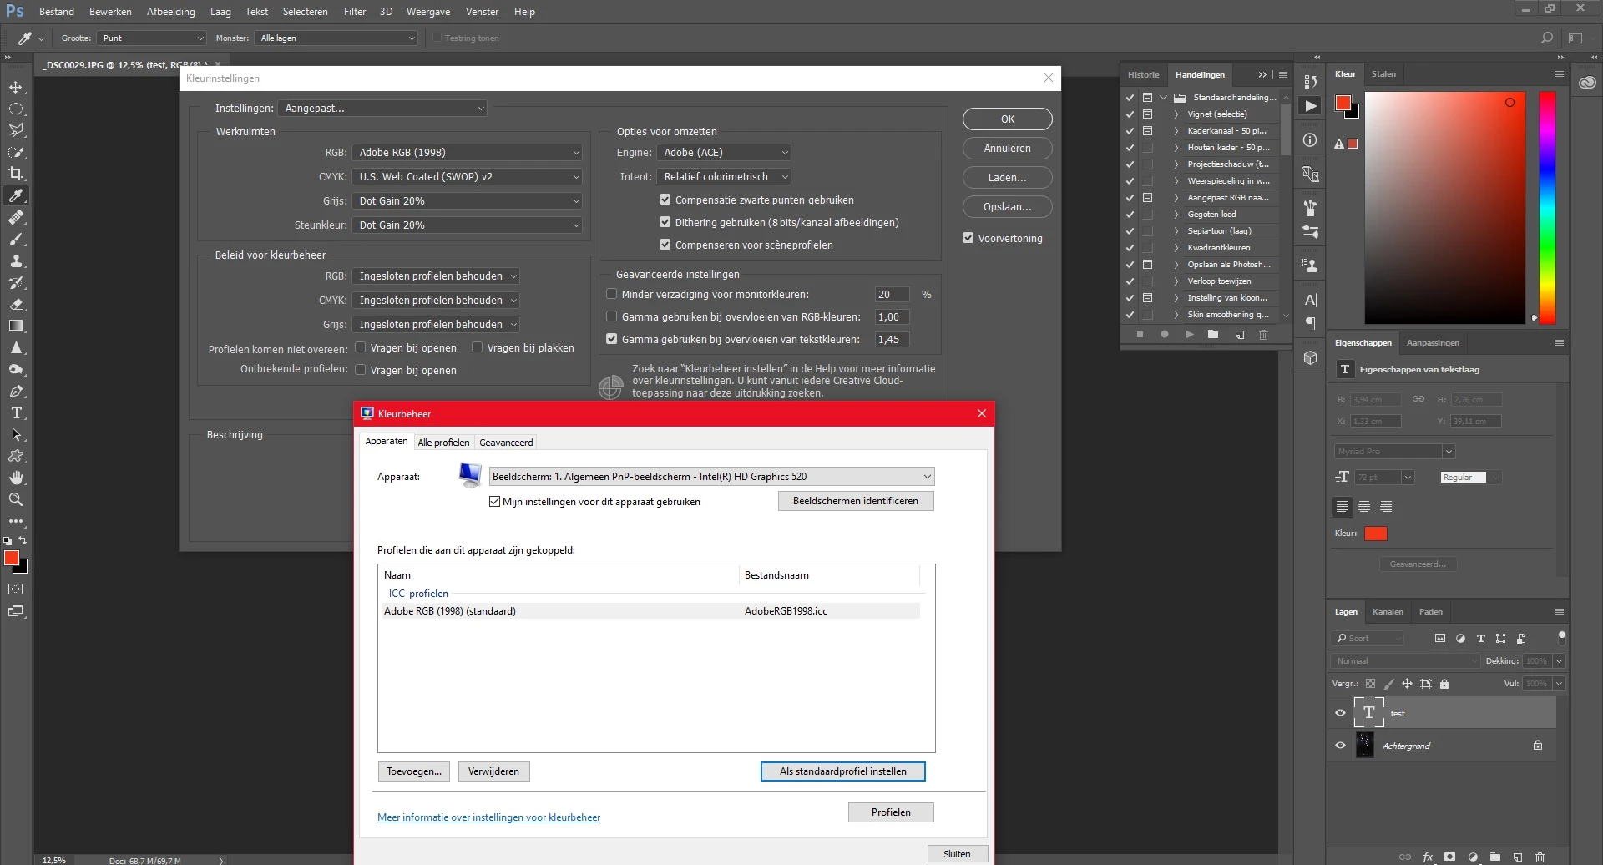
Task: Enable Minder verzadiging voor monitorkleuren
Action: tap(611, 294)
